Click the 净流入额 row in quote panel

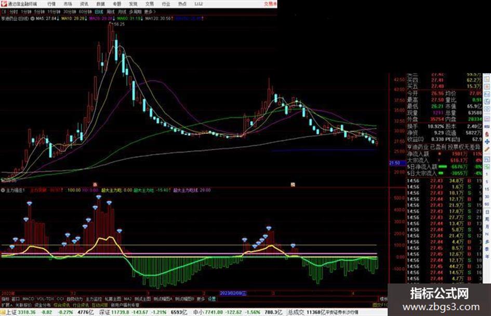(444, 154)
